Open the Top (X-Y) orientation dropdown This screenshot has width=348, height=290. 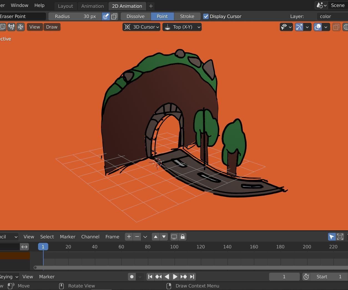198,27
